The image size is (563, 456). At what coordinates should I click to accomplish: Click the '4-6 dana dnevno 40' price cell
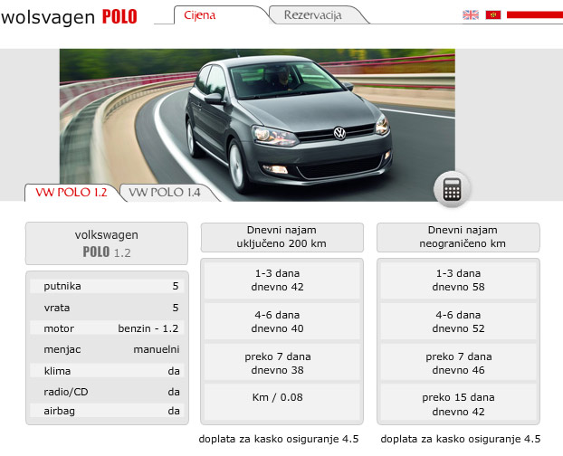coord(281,322)
